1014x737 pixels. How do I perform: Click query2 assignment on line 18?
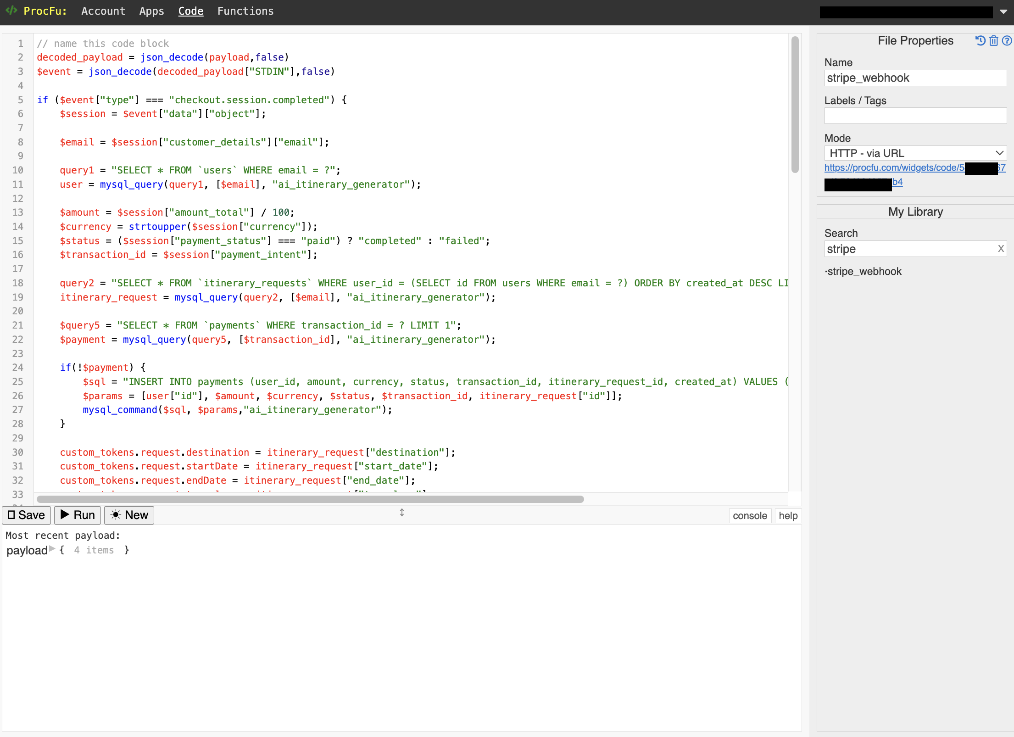tap(77, 283)
